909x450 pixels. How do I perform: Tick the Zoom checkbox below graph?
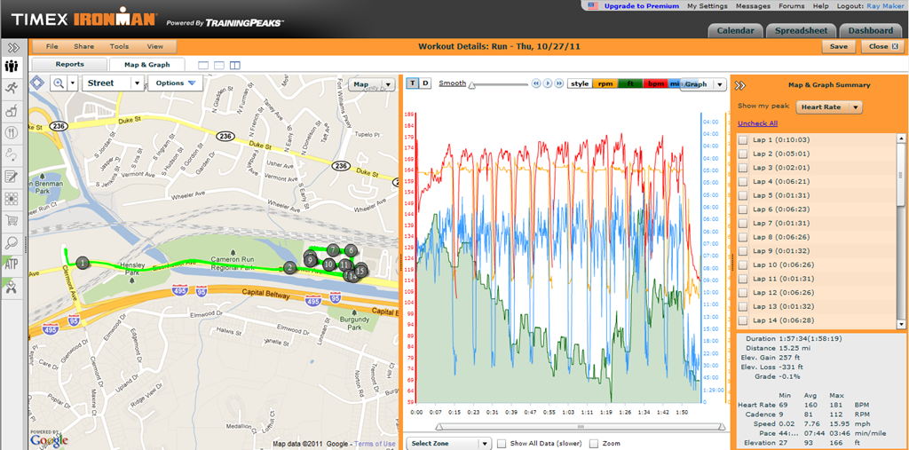(x=594, y=443)
